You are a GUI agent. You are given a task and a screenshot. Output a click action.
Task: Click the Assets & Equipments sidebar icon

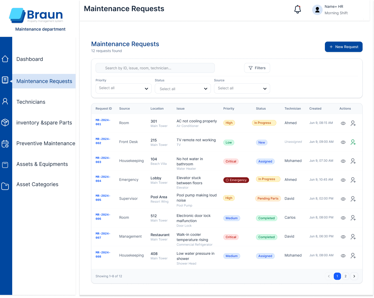click(5, 165)
